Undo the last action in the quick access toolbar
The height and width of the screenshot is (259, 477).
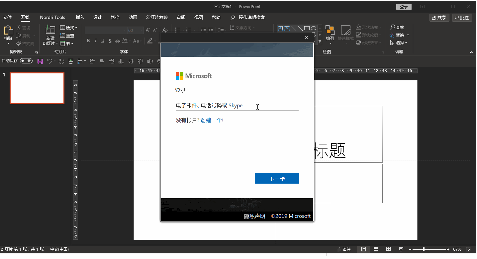point(49,61)
